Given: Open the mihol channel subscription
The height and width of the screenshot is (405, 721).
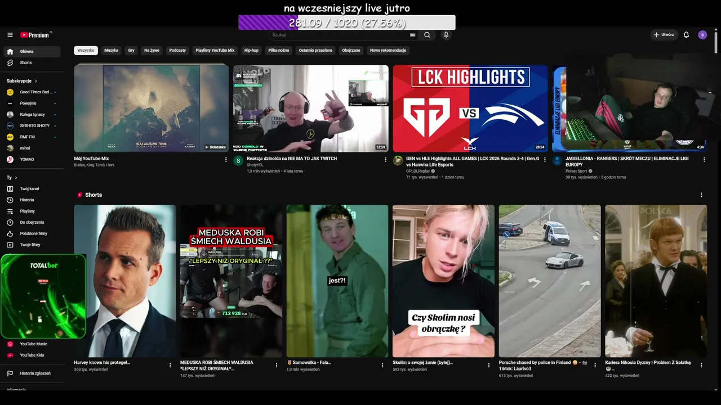Looking at the screenshot, I should 32,148.
